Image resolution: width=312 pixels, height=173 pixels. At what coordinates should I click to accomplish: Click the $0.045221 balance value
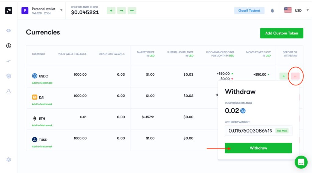[85, 12]
